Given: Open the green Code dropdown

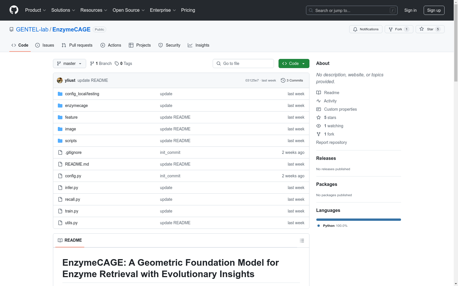Looking at the screenshot, I should pyautogui.click(x=294, y=63).
